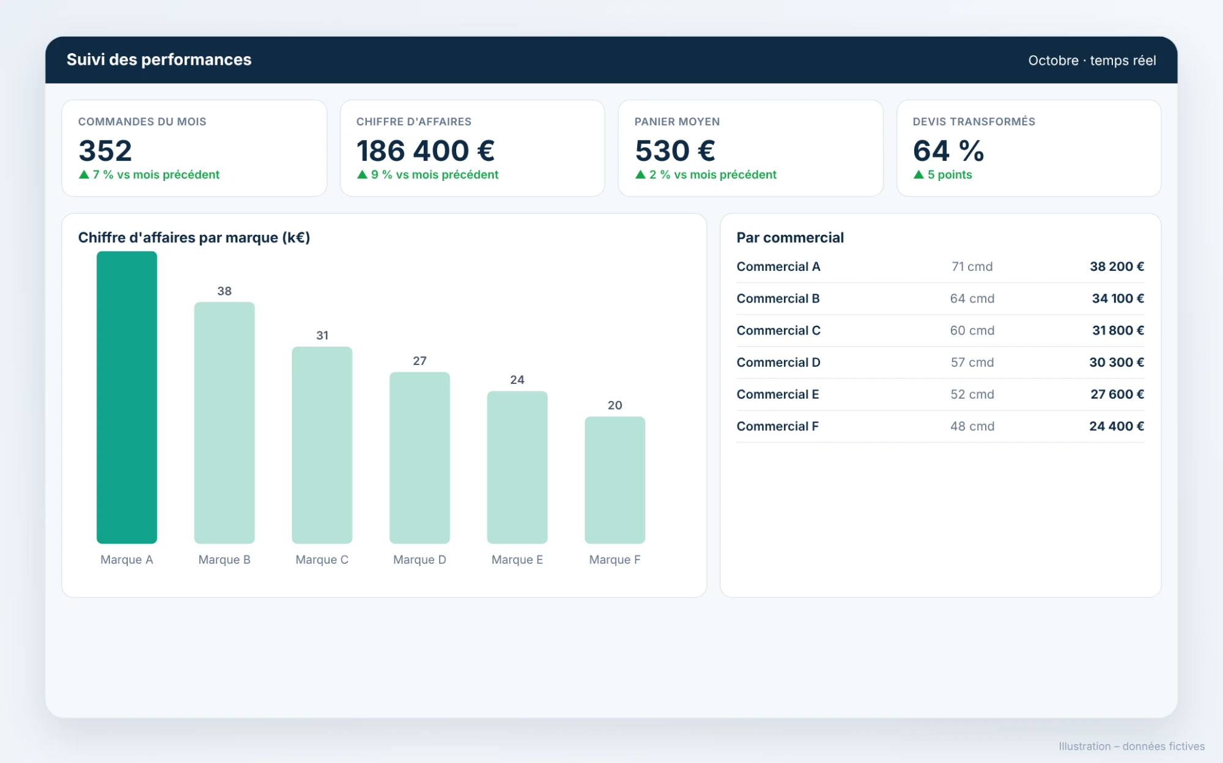Click the Marque C bar valued 31
The height and width of the screenshot is (763, 1223).
click(x=322, y=445)
